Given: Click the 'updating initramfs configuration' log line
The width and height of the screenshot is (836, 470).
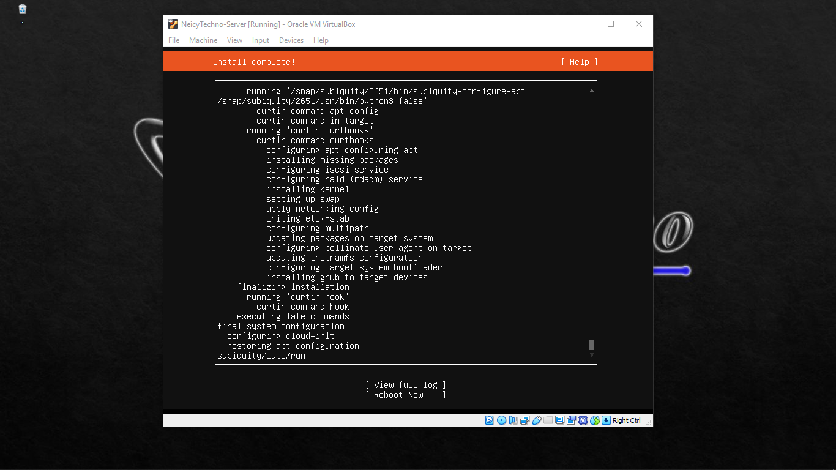Looking at the screenshot, I should (345, 258).
